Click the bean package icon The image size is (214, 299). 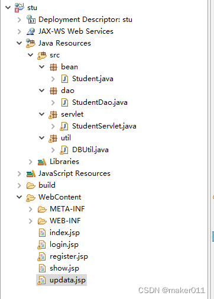coord(53,67)
